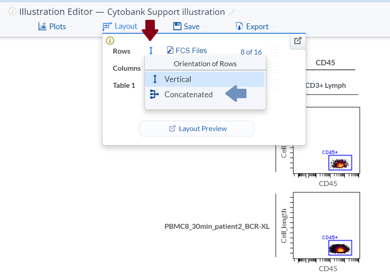Click the pencil icon to rename illustration
The height and width of the screenshot is (277, 390).
point(232,13)
